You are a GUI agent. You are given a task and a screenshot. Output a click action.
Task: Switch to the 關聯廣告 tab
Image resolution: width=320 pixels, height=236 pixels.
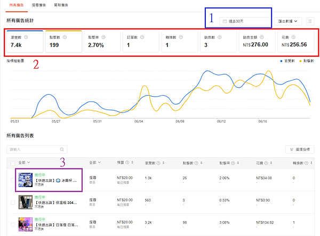61,5
